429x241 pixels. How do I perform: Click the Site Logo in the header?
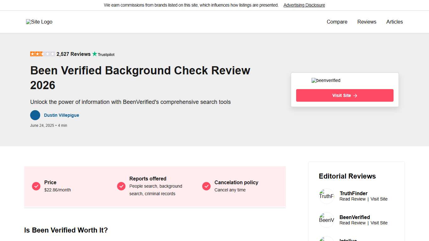(39, 22)
